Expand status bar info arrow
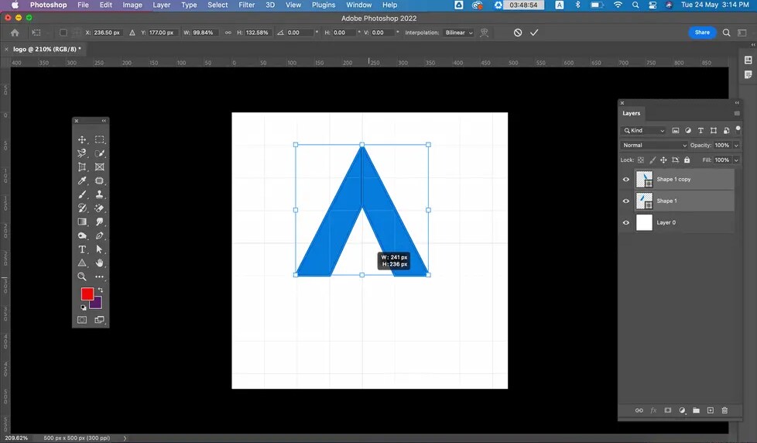The height and width of the screenshot is (443, 757). [125, 438]
